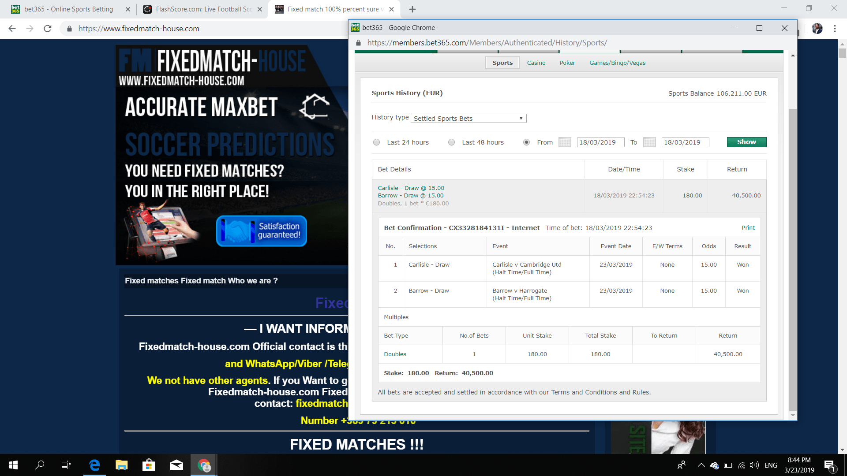Viewport: 847px width, 476px height.
Task: Switch to FlashScore.com browser tab
Action: [203, 9]
